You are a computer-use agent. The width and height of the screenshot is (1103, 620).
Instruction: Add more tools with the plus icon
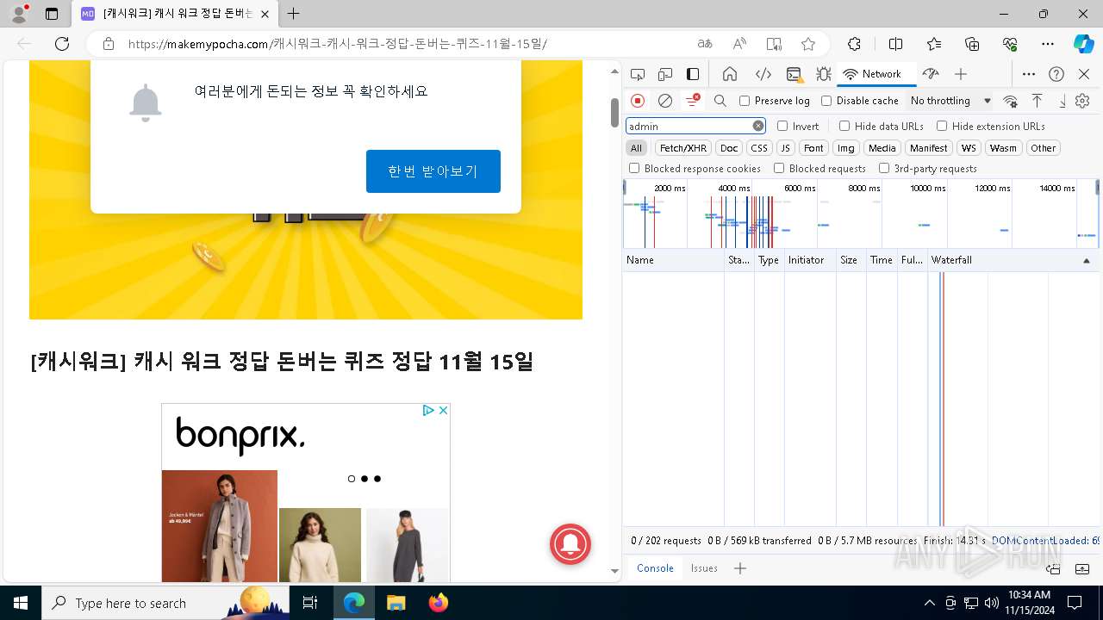pyautogui.click(x=961, y=74)
